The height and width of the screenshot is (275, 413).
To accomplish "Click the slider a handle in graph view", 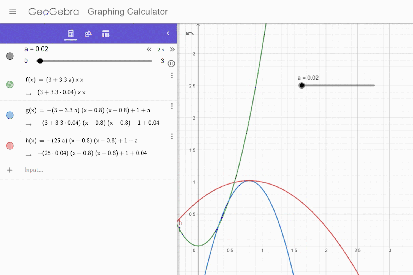I will [x=302, y=86].
